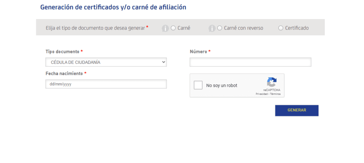Click the Generación de certificados page heading
364x163 pixels.
[113, 7]
